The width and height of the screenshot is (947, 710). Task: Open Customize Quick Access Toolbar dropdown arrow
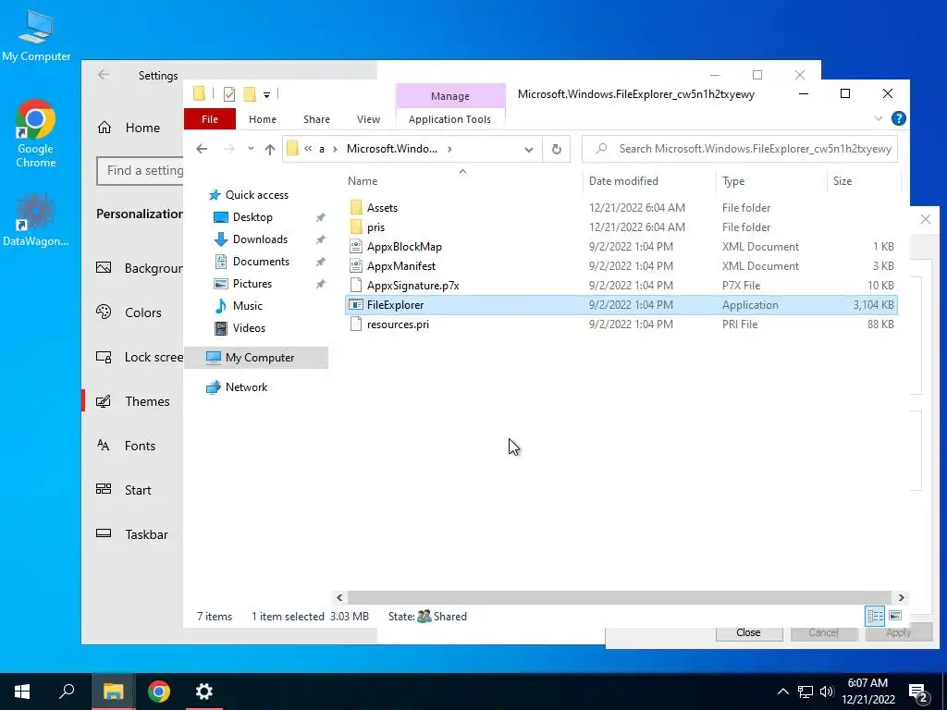266,95
